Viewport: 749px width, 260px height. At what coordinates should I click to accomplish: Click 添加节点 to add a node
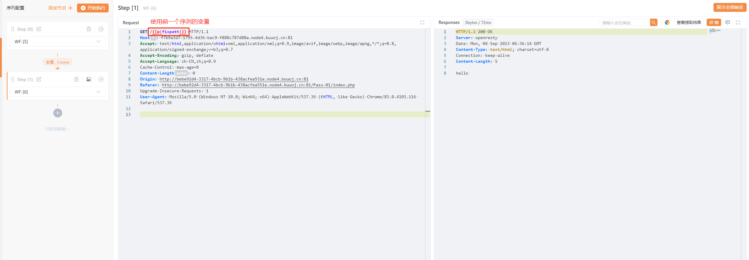point(60,8)
